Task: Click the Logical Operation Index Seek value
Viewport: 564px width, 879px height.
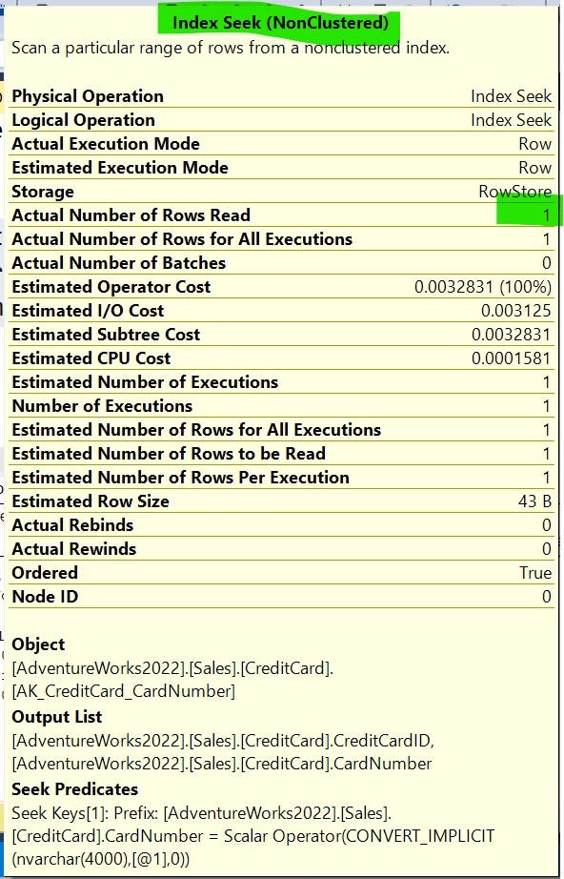Action: [x=511, y=120]
